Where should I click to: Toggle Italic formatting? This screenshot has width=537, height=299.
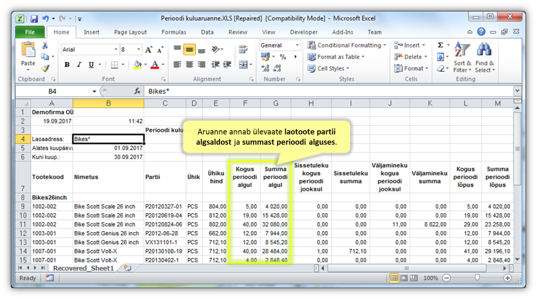[x=79, y=65]
